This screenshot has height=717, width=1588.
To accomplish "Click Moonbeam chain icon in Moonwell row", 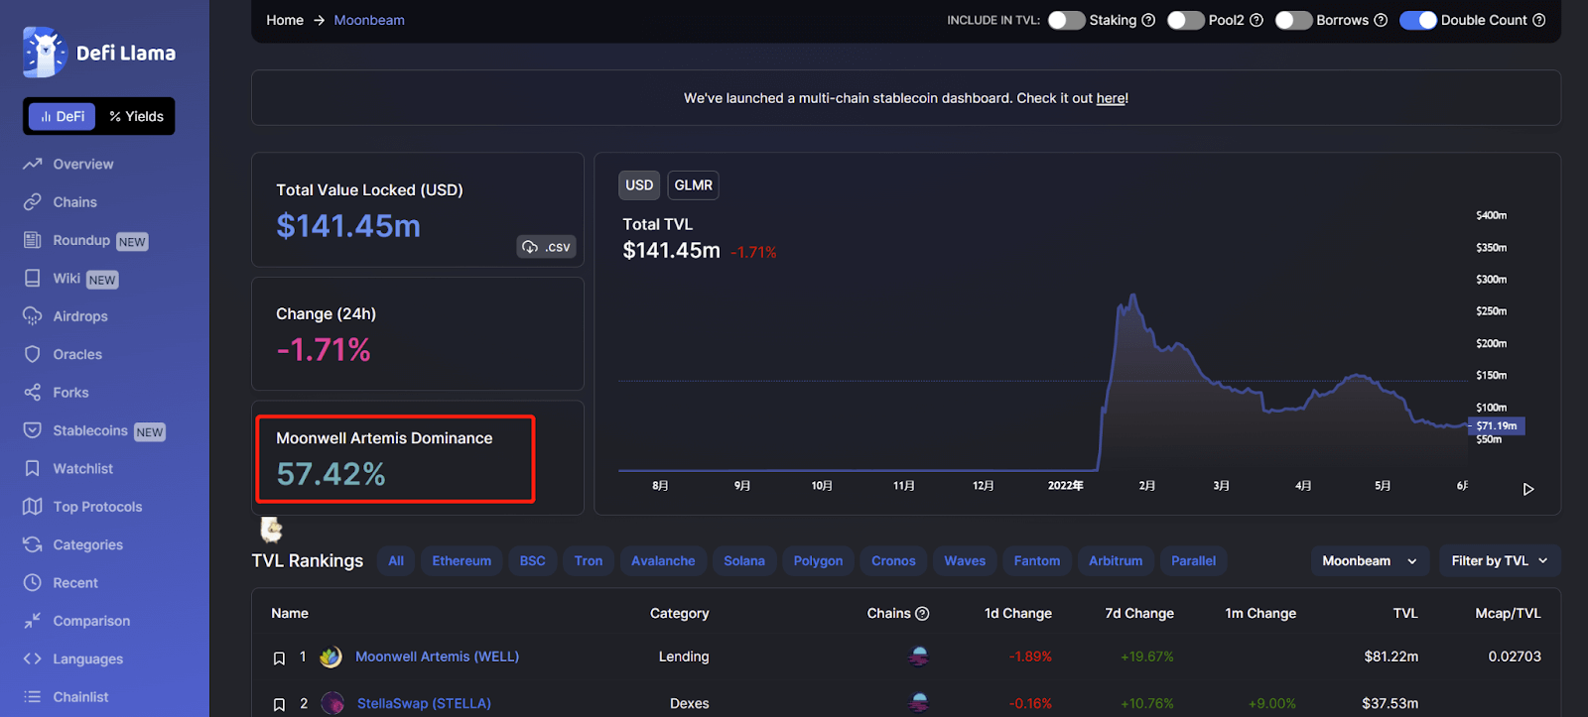I will coord(919,657).
